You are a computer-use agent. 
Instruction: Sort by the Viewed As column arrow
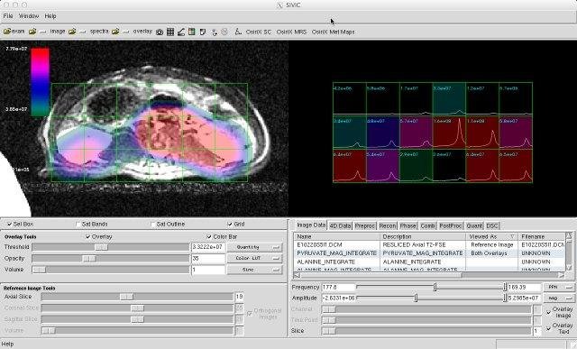pyautogui.click(x=512, y=236)
